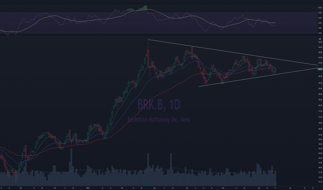Click the "30.00" RSI axis label
Screen dimensions: 323x190
(320, 33)
